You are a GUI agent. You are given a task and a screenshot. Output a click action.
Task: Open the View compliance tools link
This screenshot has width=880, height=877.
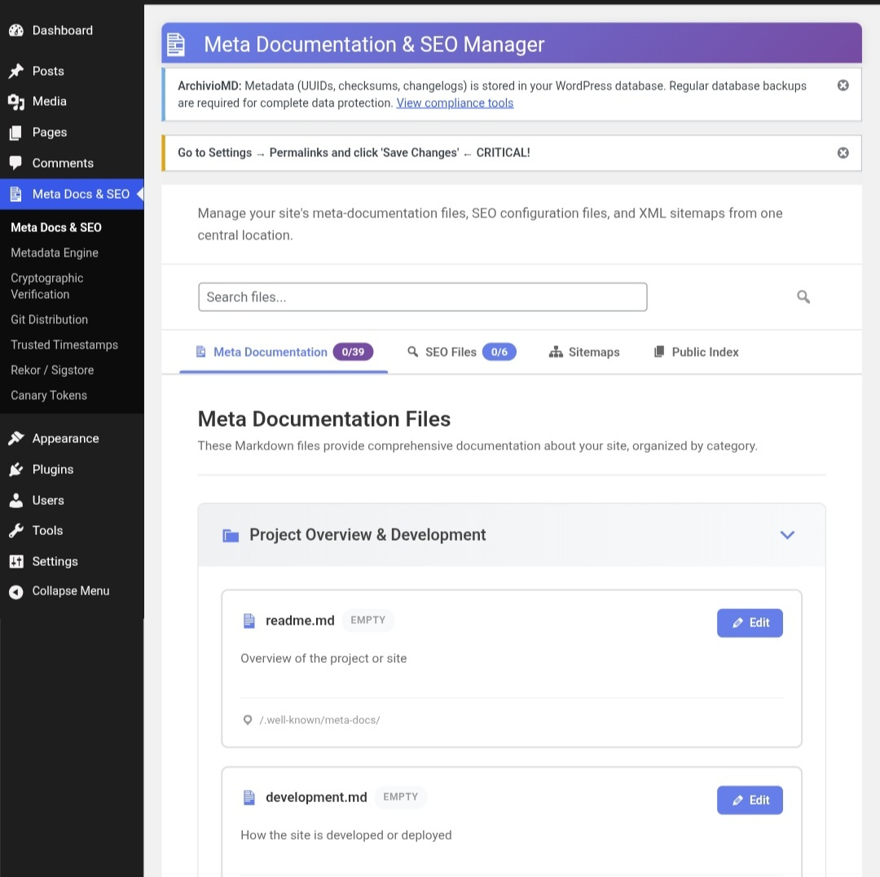click(x=455, y=103)
